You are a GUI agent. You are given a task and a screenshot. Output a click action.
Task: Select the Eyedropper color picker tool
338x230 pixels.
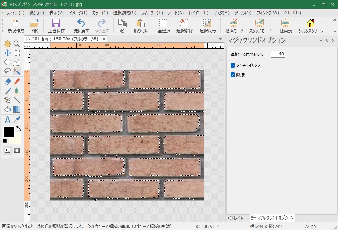(16, 120)
